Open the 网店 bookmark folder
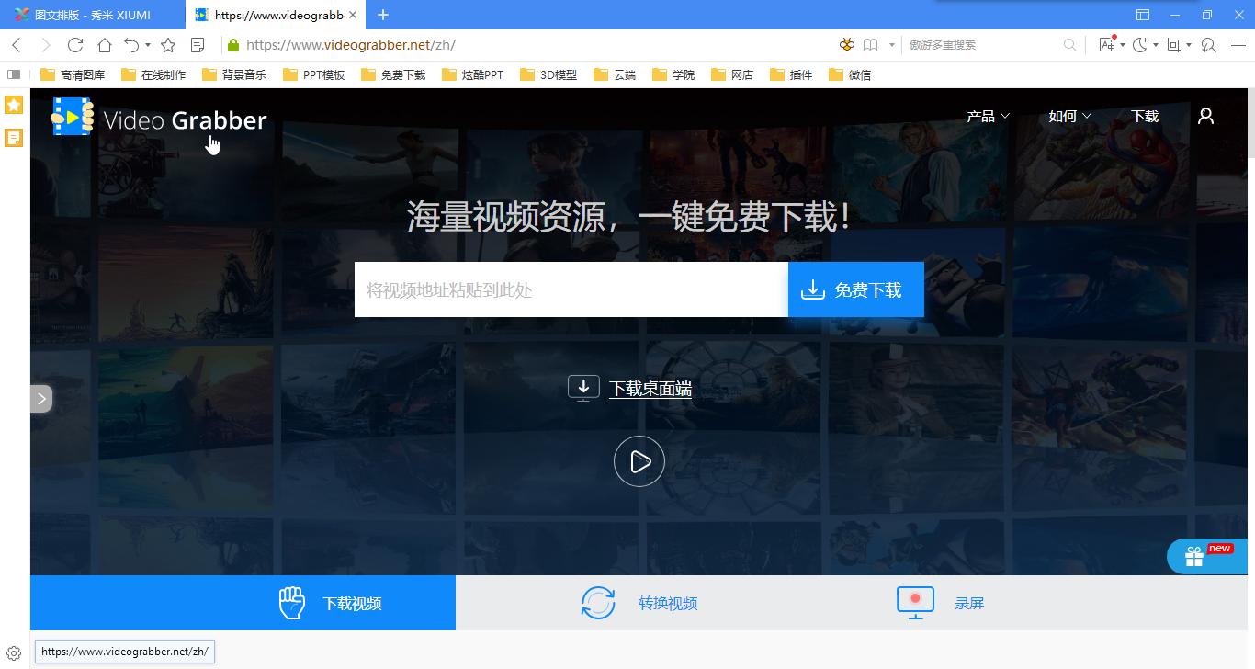Image resolution: width=1255 pixels, height=669 pixels. tap(732, 74)
